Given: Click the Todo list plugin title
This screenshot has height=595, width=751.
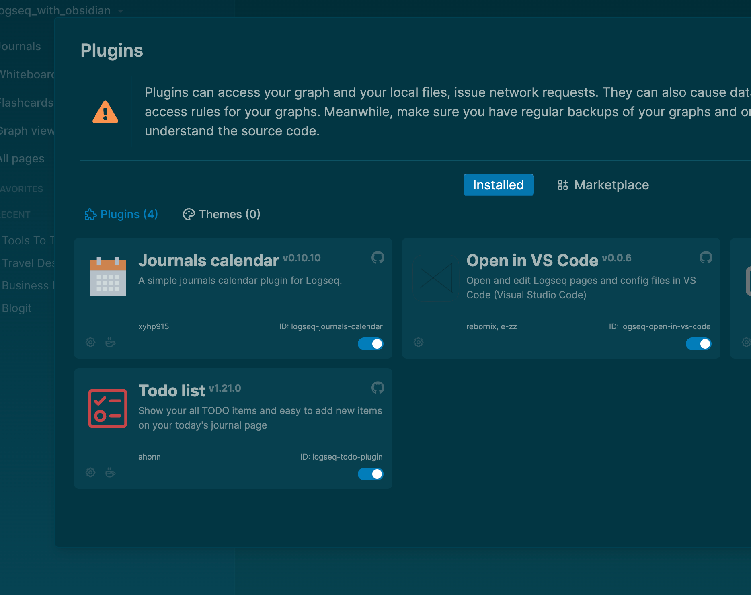Looking at the screenshot, I should (x=172, y=391).
